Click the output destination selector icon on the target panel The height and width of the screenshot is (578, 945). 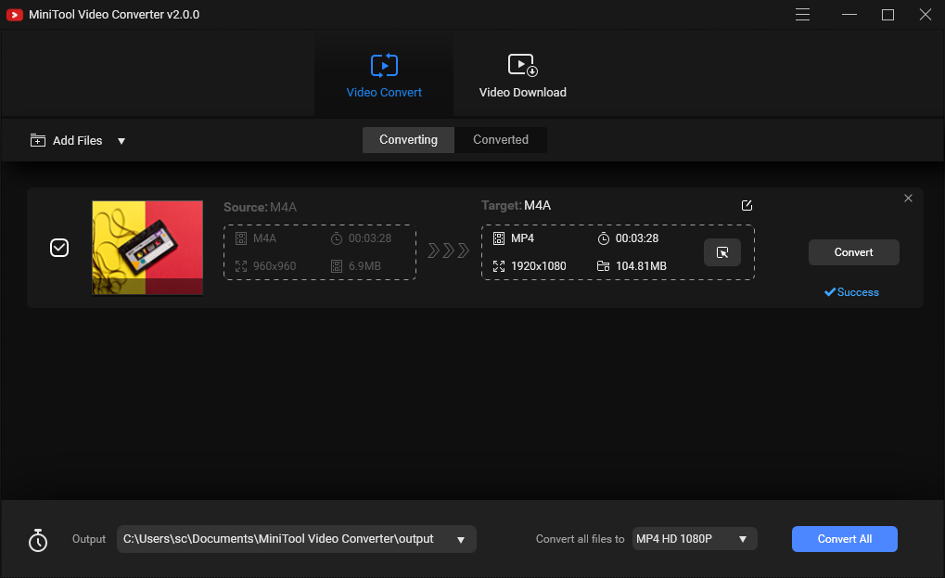tap(722, 251)
